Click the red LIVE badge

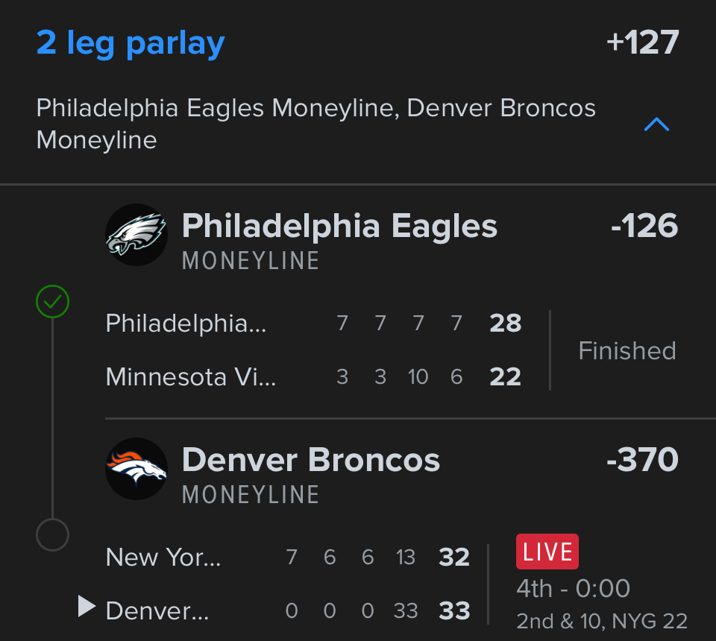(547, 552)
